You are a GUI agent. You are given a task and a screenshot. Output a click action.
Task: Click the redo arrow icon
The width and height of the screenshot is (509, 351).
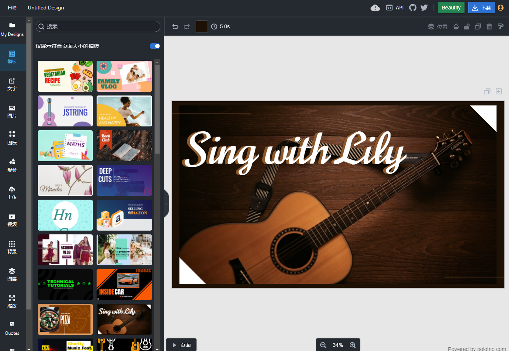[187, 26]
